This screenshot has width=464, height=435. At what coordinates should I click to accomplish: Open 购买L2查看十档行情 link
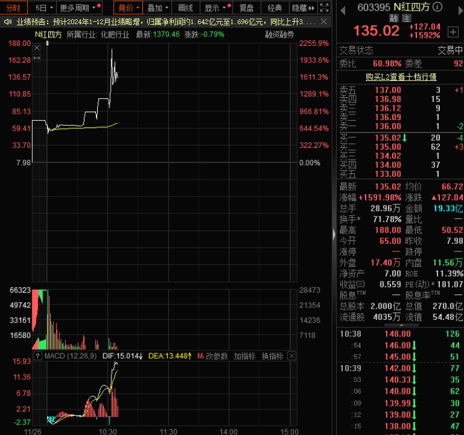(x=401, y=77)
